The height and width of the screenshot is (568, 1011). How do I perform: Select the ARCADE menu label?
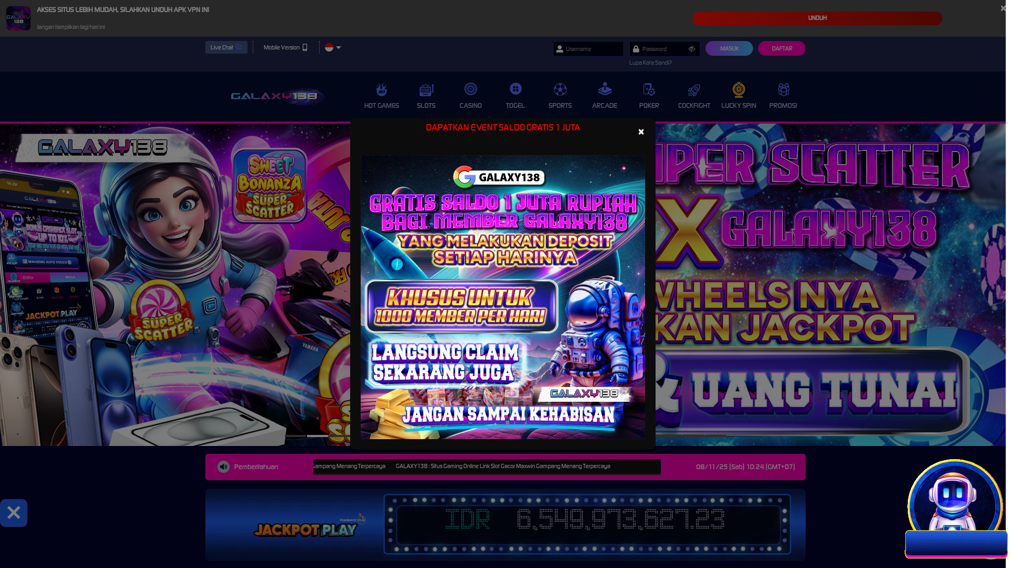pos(604,106)
